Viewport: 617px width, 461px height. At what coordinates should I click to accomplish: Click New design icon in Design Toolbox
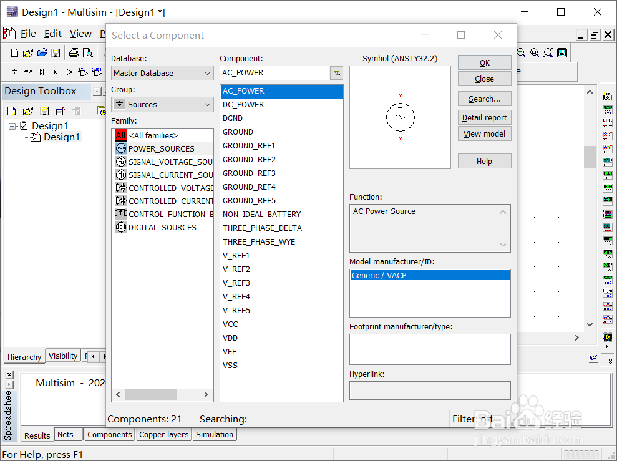click(12, 111)
